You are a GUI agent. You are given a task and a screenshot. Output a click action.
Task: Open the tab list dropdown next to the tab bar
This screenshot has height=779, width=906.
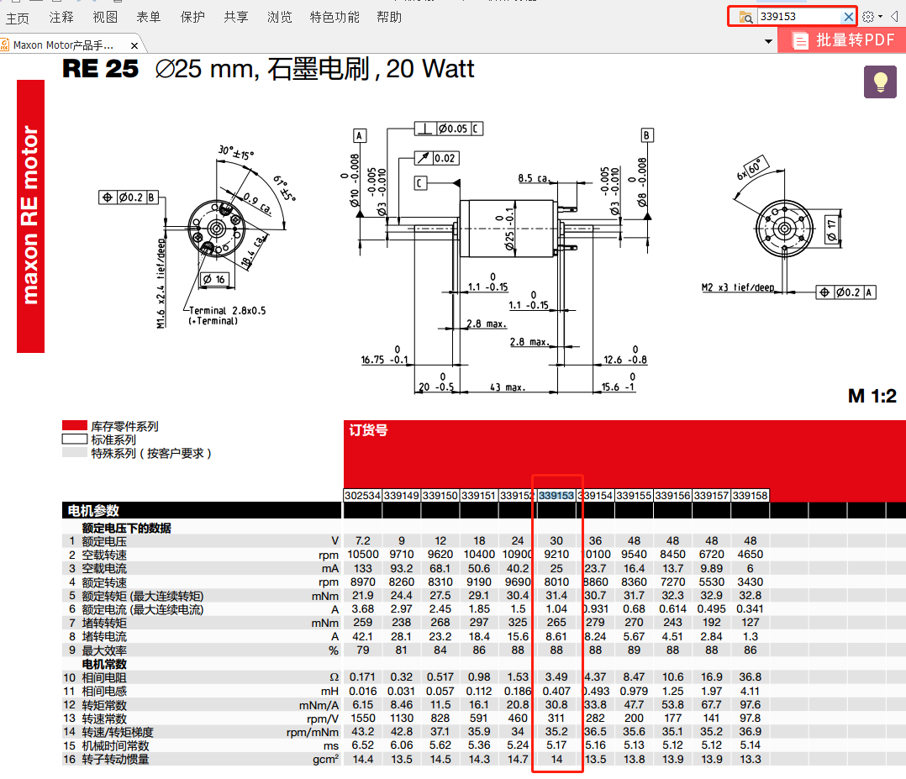pos(768,41)
